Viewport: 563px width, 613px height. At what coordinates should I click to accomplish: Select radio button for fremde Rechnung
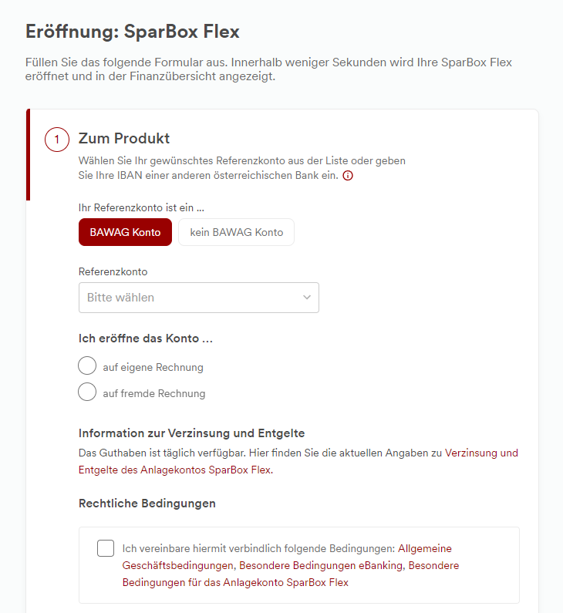pyautogui.click(x=87, y=392)
